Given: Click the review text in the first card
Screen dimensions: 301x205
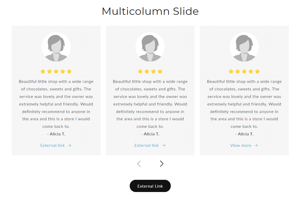Looking at the screenshot, I should click(x=56, y=104).
